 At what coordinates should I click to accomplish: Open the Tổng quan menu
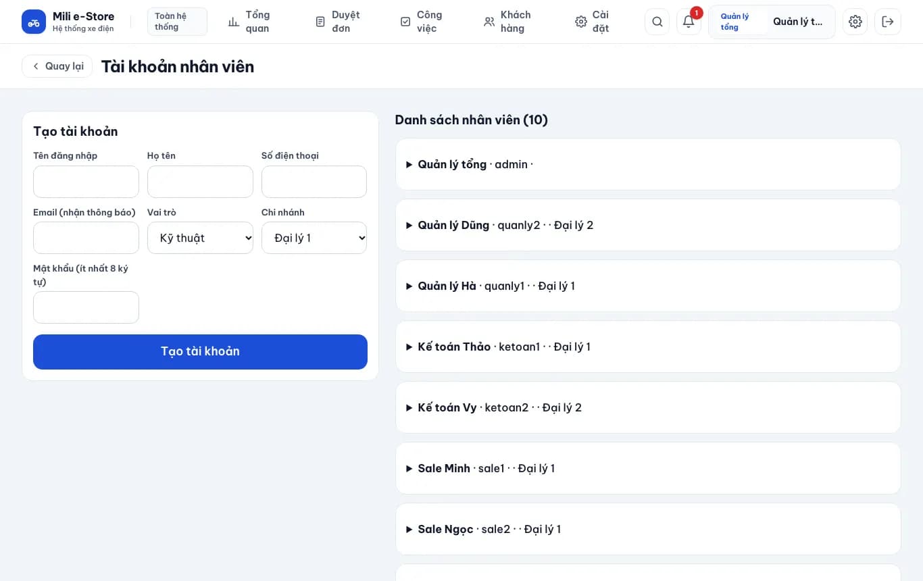pyautogui.click(x=249, y=22)
